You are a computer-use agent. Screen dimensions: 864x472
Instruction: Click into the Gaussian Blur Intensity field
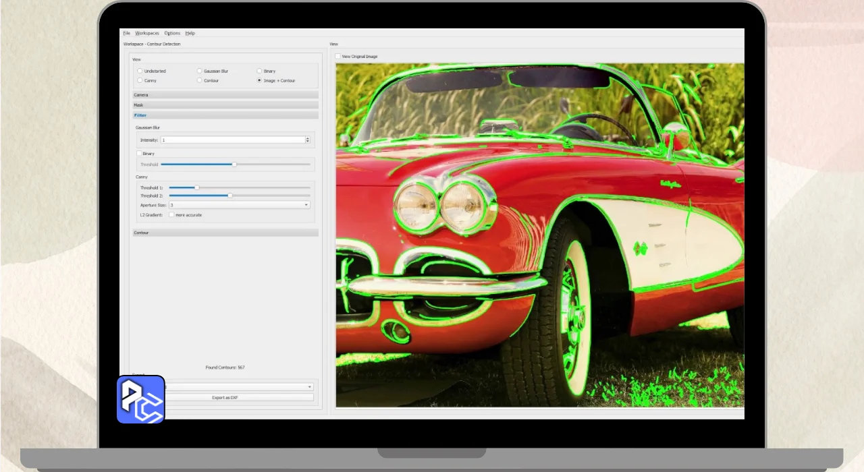pyautogui.click(x=233, y=140)
